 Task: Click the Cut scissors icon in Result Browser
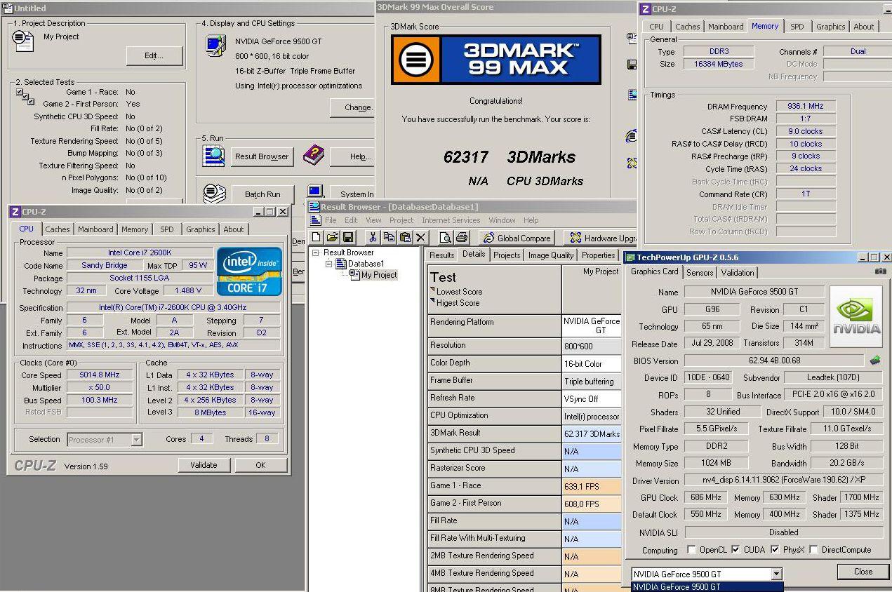(373, 238)
